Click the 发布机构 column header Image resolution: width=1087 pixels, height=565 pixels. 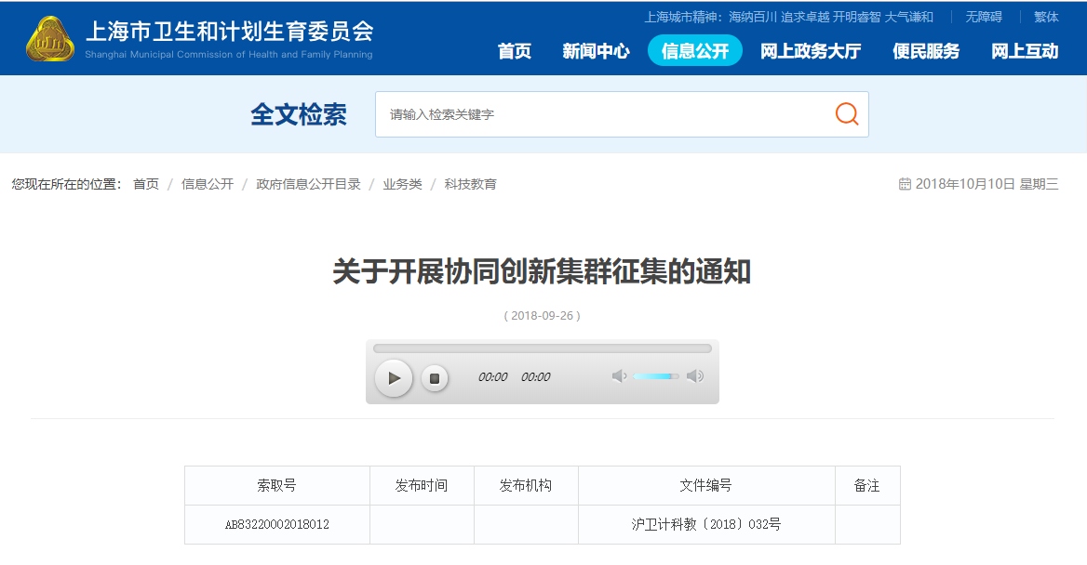click(526, 485)
